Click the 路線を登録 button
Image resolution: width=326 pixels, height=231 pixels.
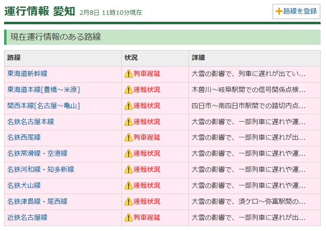(x=296, y=12)
